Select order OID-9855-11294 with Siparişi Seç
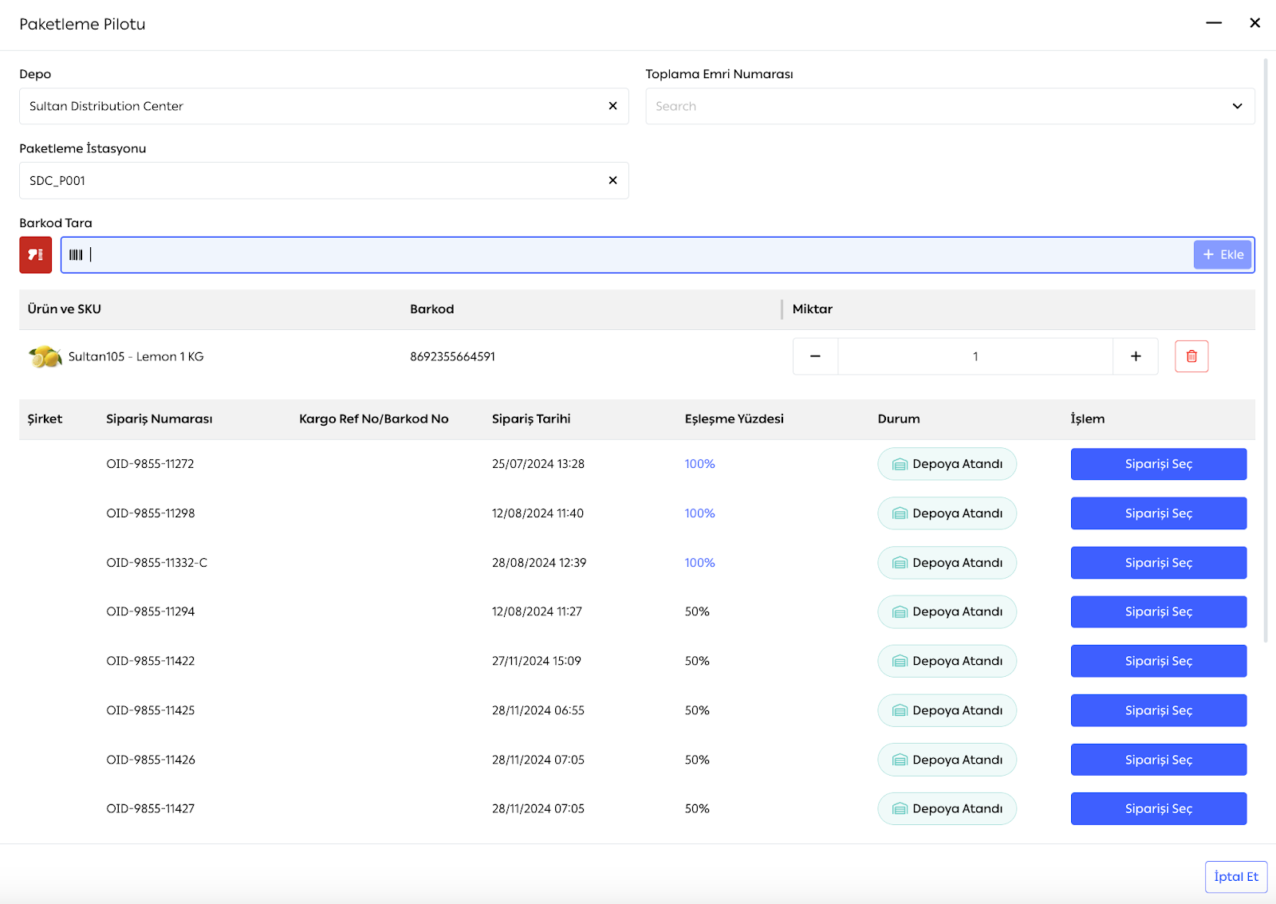This screenshot has height=904, width=1276. (1158, 611)
